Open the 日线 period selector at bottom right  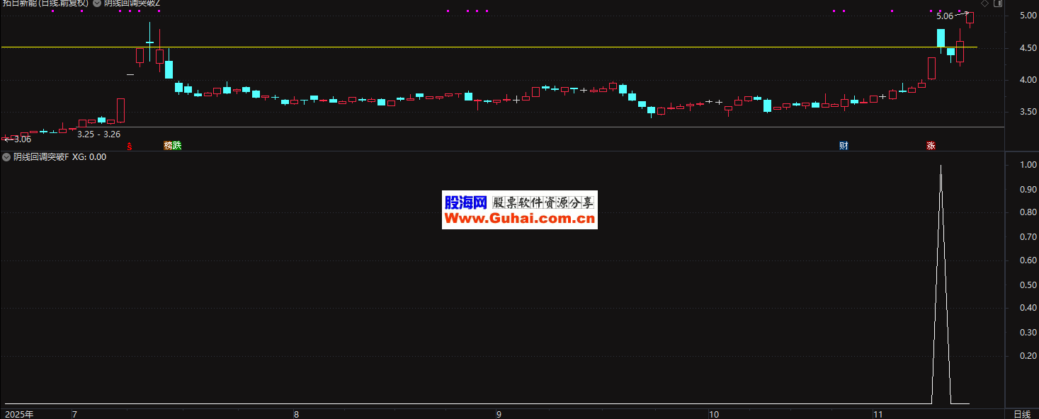(x=1021, y=414)
